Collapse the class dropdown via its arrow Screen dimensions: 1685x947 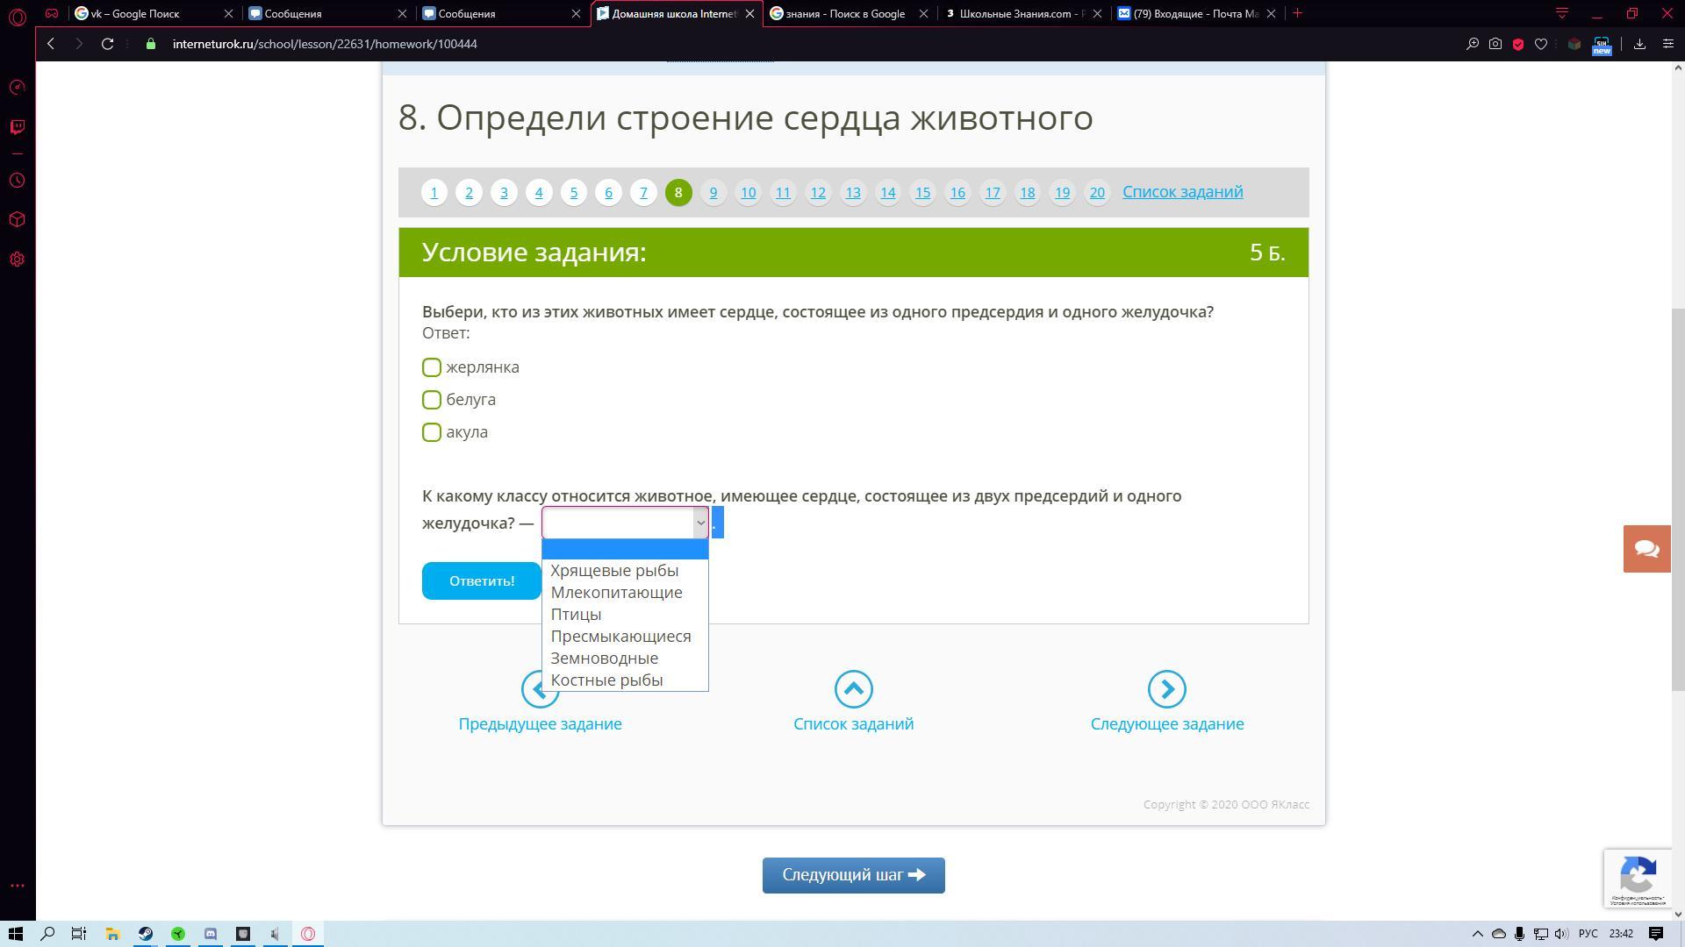700,523
